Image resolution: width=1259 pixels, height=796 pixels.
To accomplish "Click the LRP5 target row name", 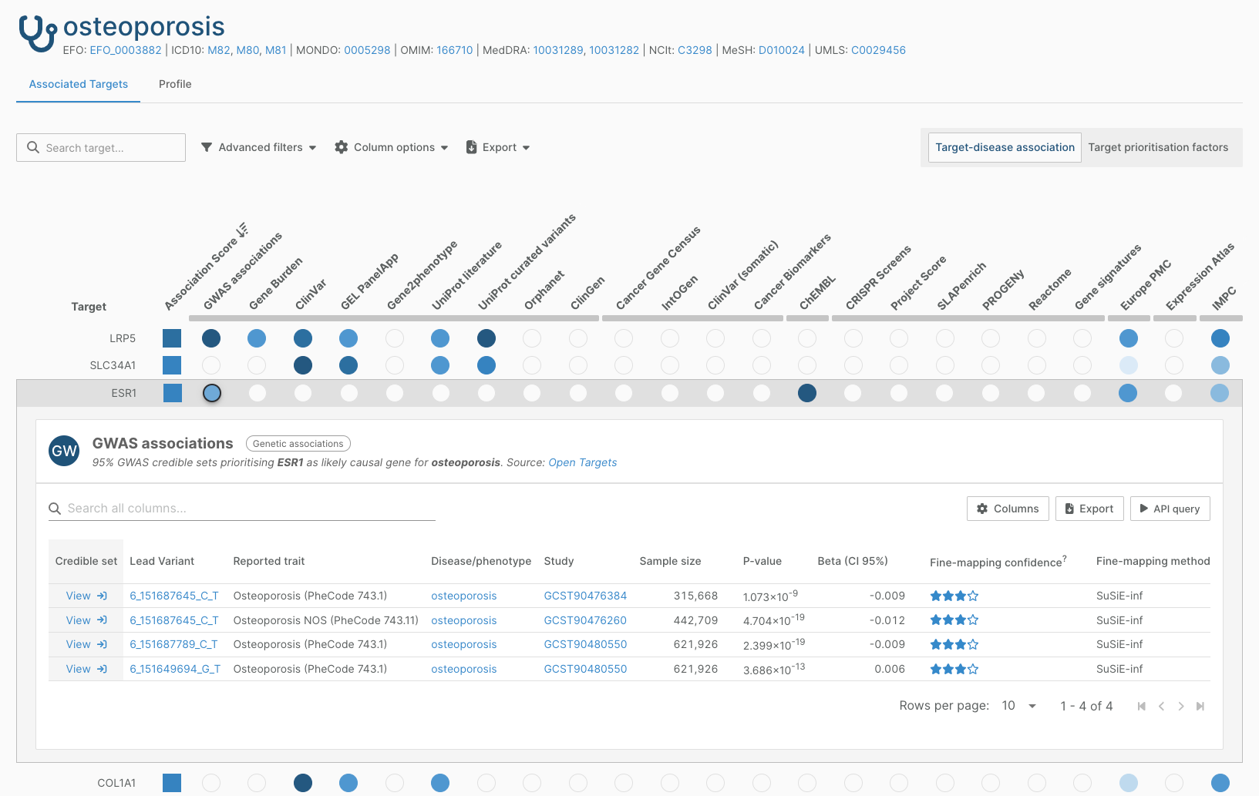I will click(x=123, y=338).
